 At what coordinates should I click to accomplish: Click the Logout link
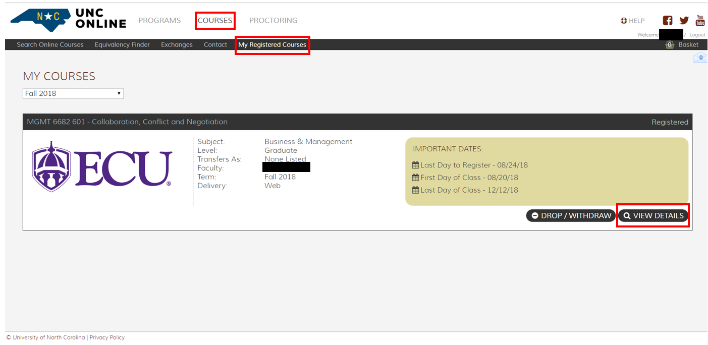click(697, 35)
